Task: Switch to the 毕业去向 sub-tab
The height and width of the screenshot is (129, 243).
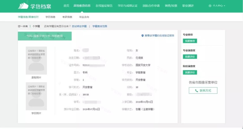Action: (x=84, y=17)
